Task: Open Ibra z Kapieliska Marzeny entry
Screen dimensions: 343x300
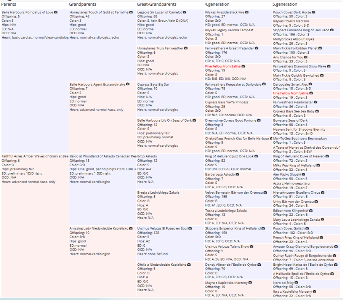Action: pyautogui.click(x=292, y=292)
